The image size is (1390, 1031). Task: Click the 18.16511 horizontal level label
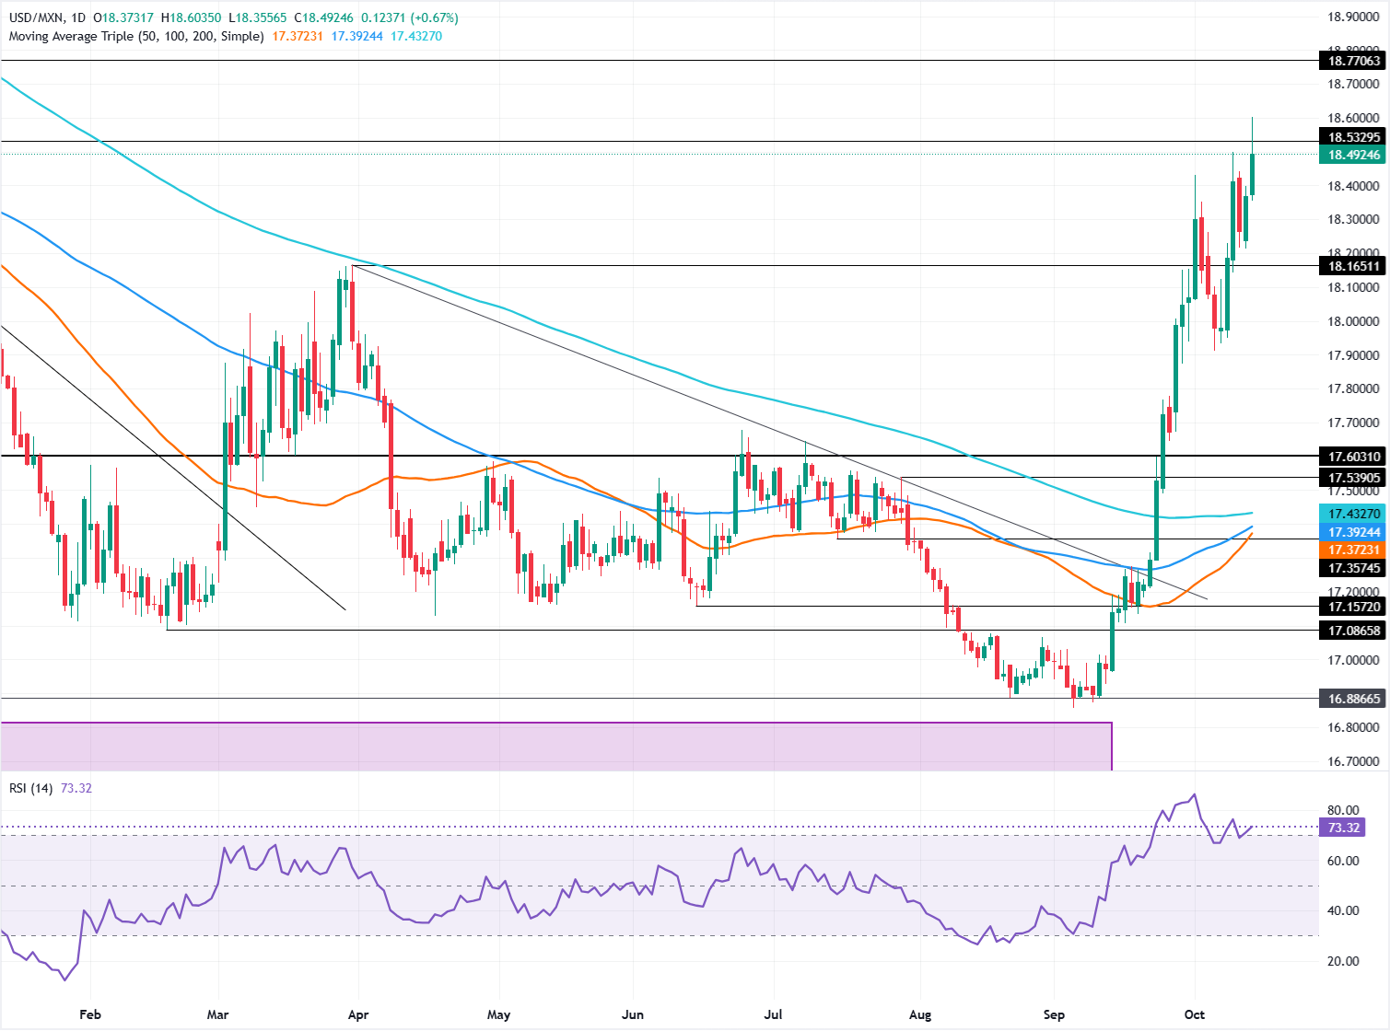point(1353,266)
